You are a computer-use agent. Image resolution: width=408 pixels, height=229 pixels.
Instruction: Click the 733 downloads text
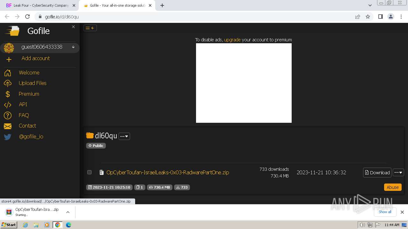coord(274,169)
